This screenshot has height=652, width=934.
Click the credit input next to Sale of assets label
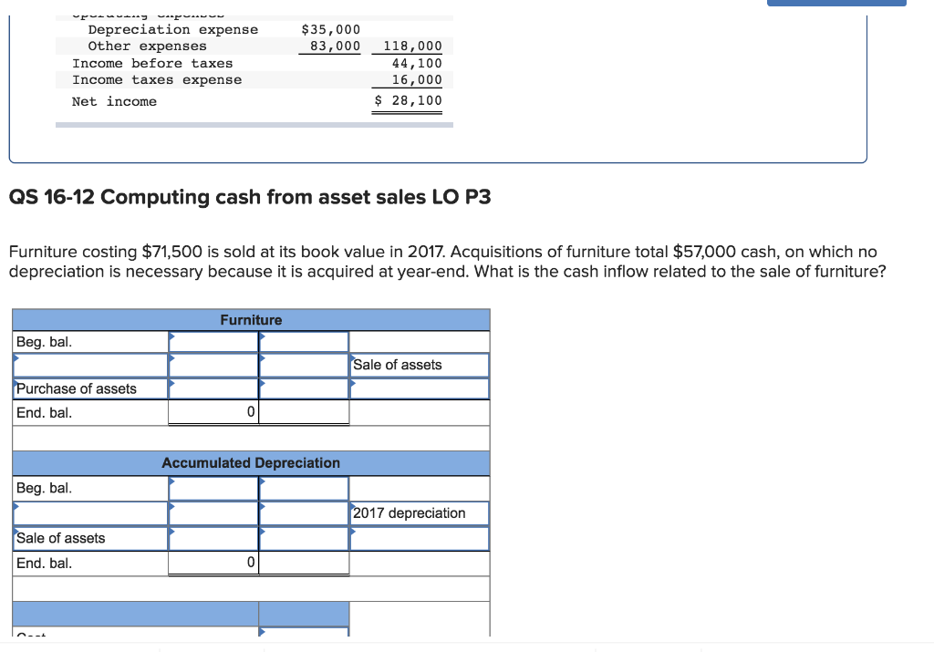(x=304, y=365)
